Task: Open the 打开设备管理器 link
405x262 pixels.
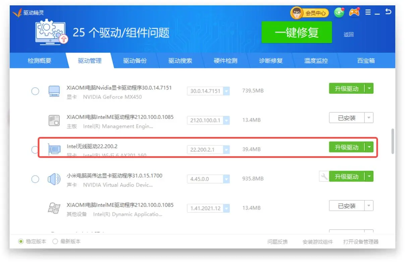Action: [361, 242]
